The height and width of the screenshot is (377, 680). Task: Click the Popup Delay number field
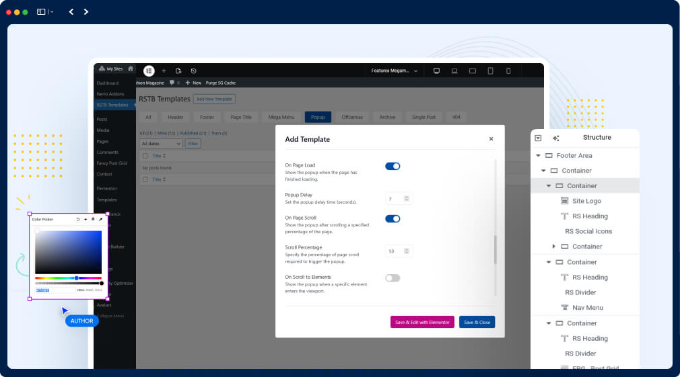tap(399, 199)
